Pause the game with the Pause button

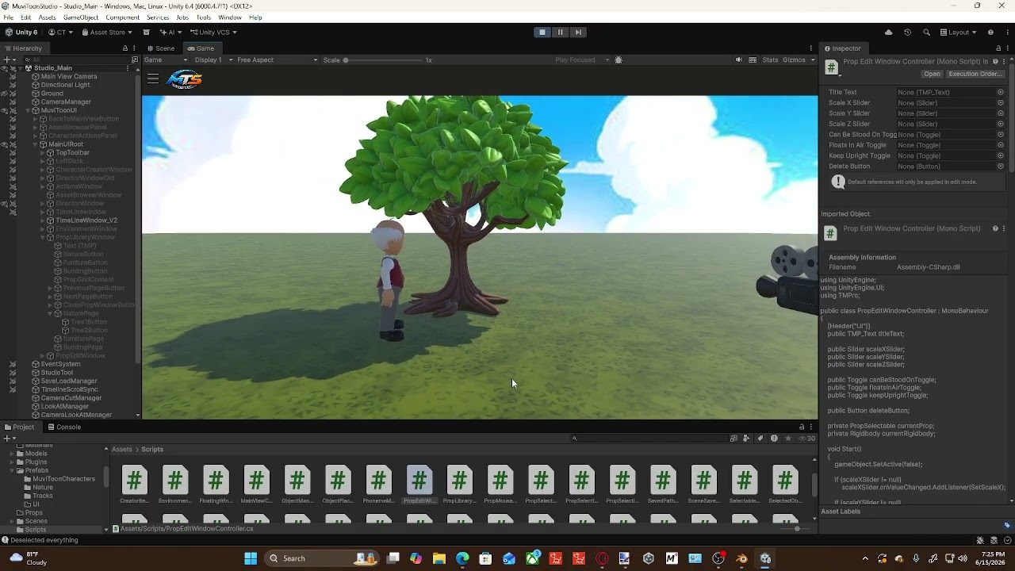pos(561,33)
